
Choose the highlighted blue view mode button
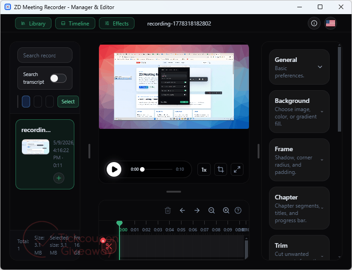(x=26, y=102)
